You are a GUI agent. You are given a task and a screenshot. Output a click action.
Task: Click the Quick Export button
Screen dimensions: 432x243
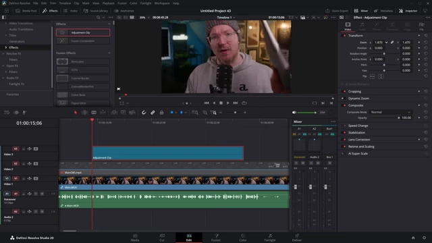(337, 11)
